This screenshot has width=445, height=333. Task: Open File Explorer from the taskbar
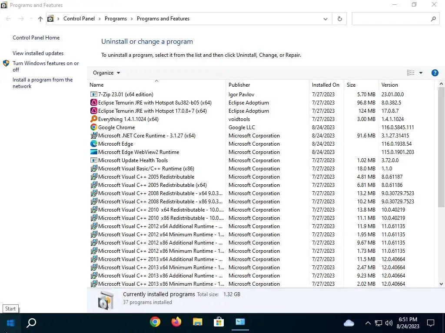(198, 322)
